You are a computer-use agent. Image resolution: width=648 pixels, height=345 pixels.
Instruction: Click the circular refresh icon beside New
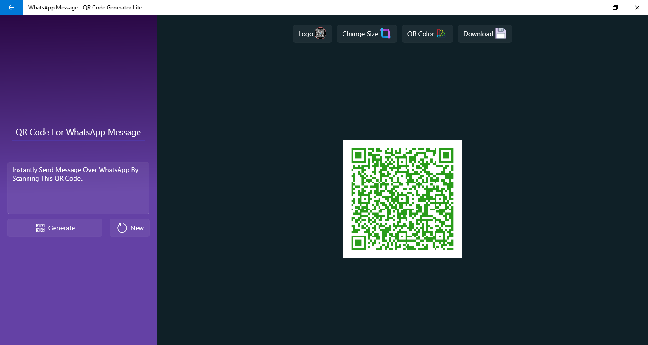point(122,228)
